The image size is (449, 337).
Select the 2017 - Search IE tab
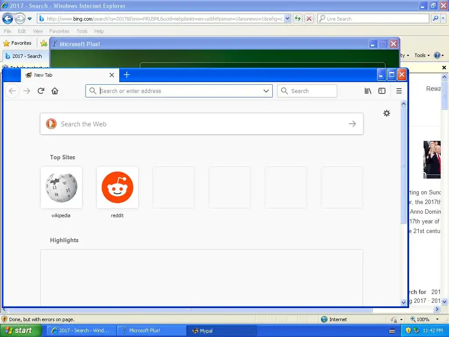[x=26, y=56]
